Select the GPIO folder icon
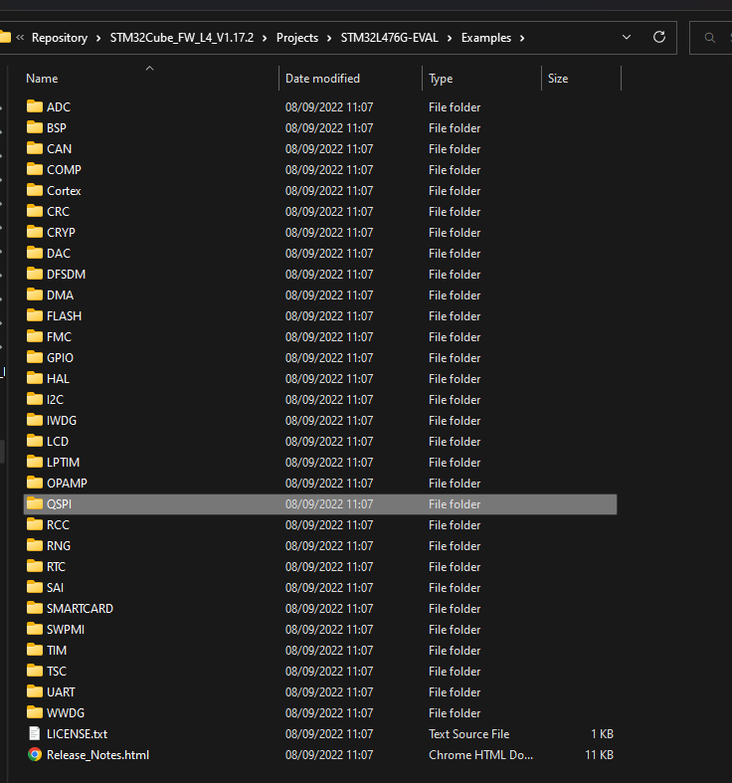This screenshot has width=732, height=783. tap(35, 357)
